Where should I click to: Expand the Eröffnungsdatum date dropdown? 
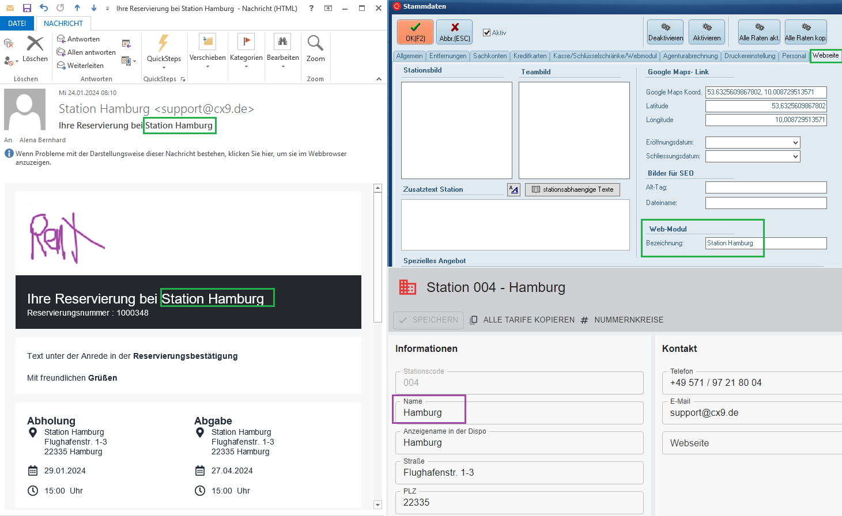[795, 143]
